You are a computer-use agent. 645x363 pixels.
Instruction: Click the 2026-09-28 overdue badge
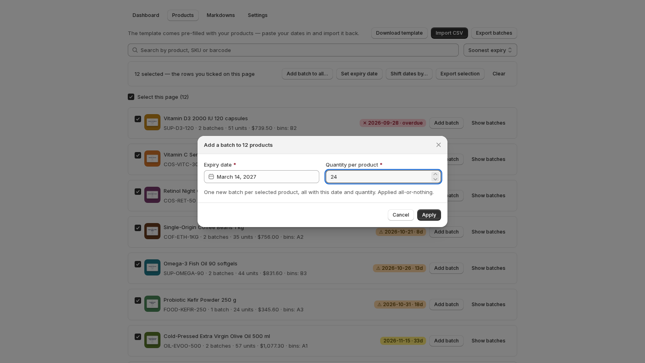(x=393, y=123)
